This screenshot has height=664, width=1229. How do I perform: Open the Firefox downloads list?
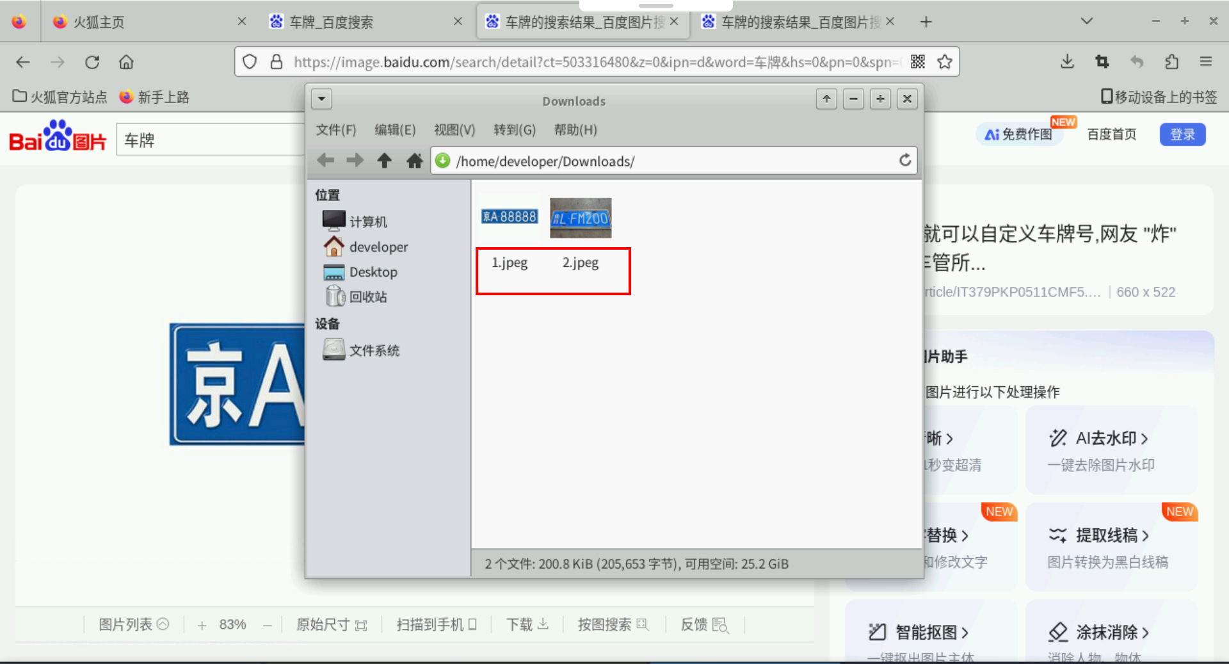1066,61
